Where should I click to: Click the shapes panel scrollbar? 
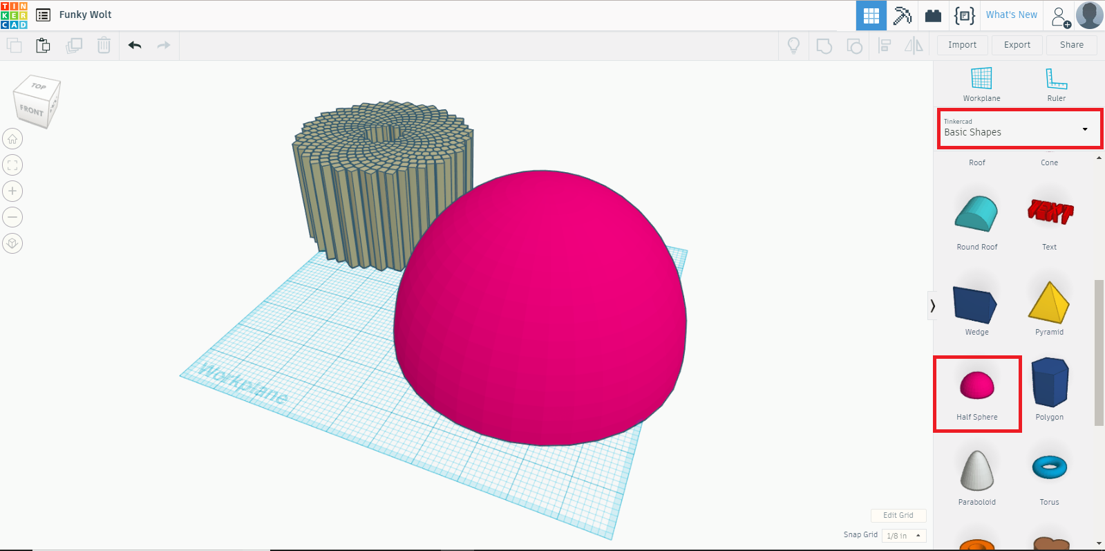1099,353
